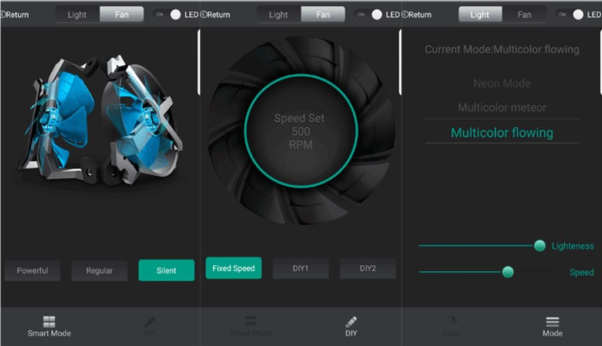Select the Multicolor meteor lighting mode
Screen dimensions: 602x346
click(501, 108)
